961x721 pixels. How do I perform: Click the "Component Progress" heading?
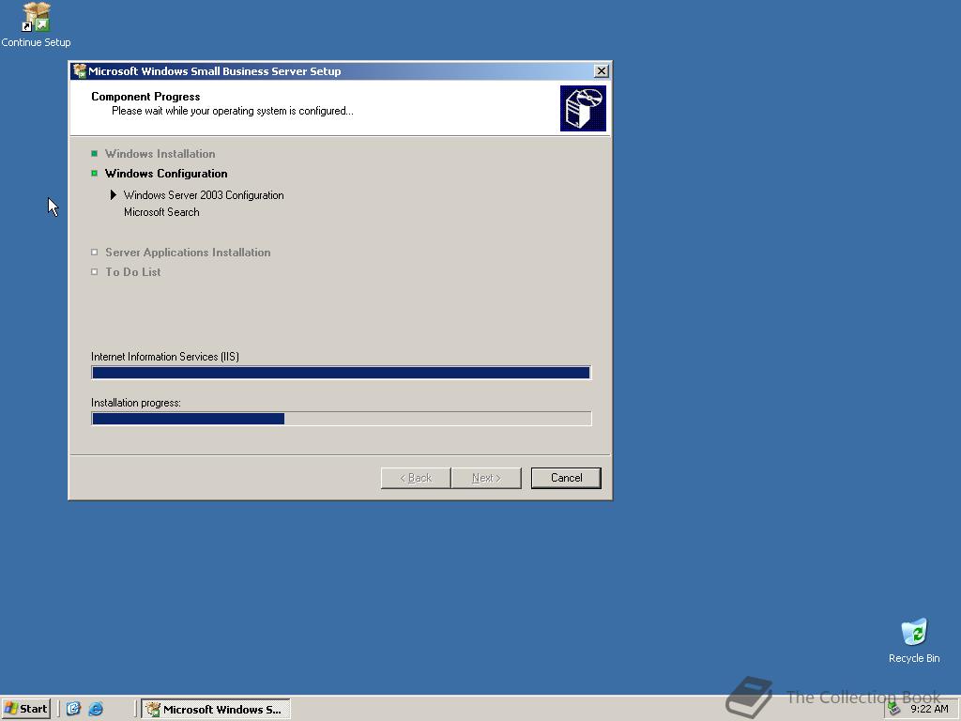145,97
